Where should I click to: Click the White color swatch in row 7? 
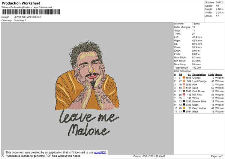[184, 98]
